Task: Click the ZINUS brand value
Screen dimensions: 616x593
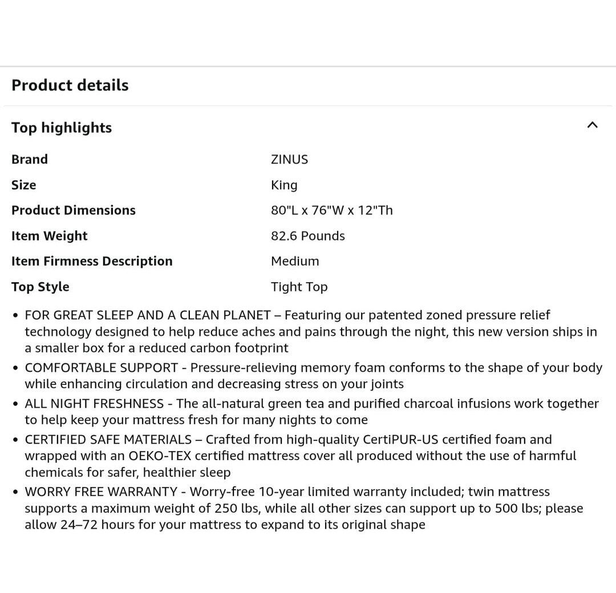Action: (x=289, y=159)
